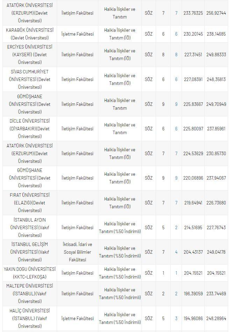
Task: Select Karabük Üniversitesi name cell
Action: 30,34
